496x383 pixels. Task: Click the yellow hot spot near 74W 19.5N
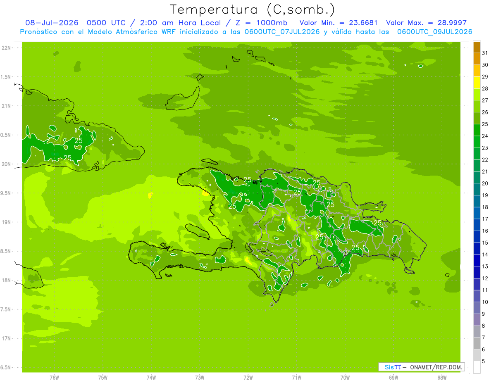pos(150,194)
